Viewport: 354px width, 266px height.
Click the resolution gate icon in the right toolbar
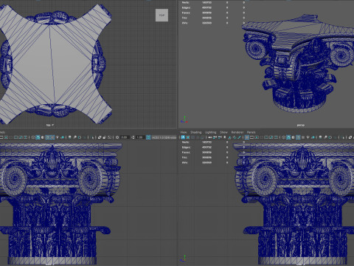[x=257, y=137]
